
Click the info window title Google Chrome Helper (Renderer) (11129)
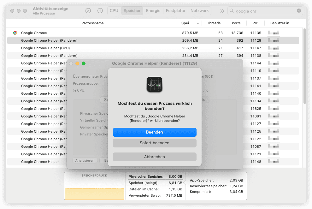pos(155,63)
